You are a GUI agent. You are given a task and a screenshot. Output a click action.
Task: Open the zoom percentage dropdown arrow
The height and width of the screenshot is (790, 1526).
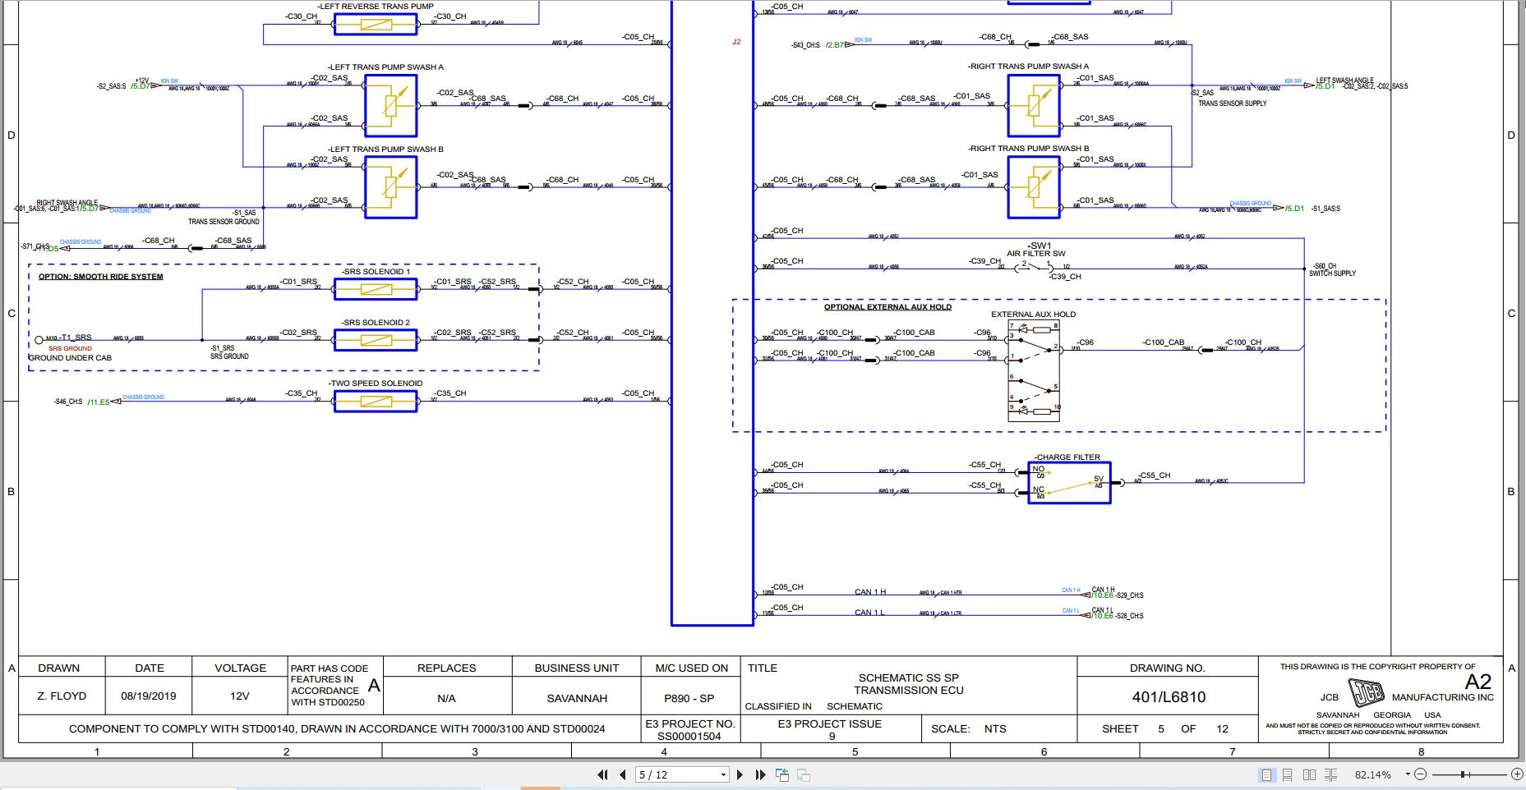[1408, 774]
